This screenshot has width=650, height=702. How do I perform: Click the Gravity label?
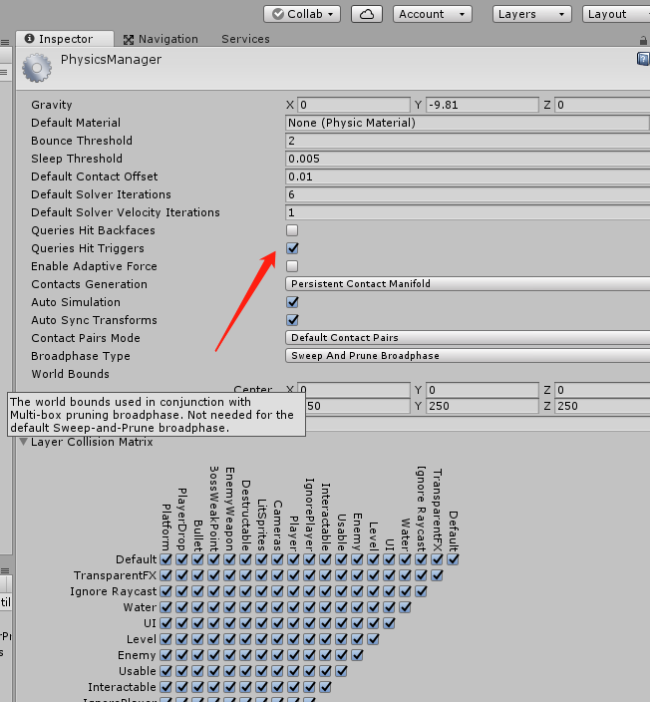[52, 105]
